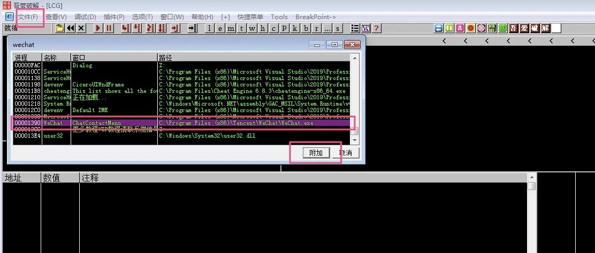Click the Trace into toolbar icon
Screen dimensions: 595x253
point(151,28)
